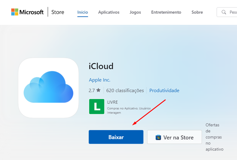Viewport: 237px width, 160px height.
Task: Click the search magnifier icon
Action: (x=224, y=12)
